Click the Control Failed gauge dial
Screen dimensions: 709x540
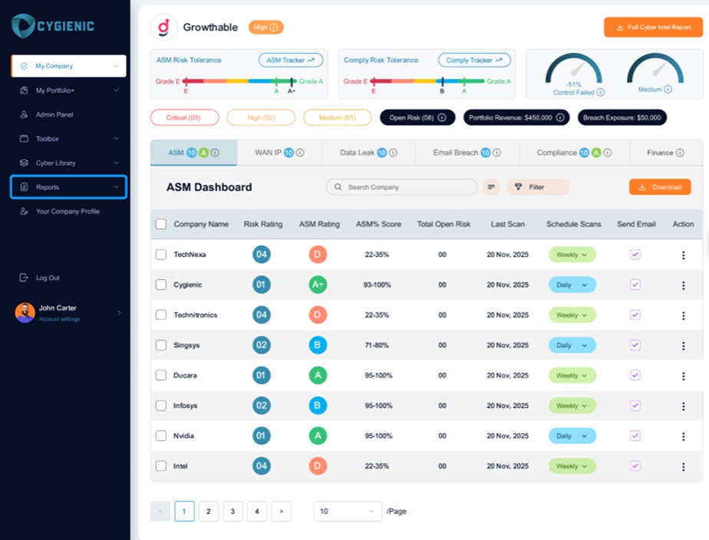(573, 68)
